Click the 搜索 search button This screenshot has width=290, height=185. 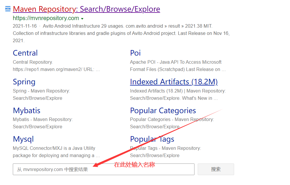[x=216, y=169]
